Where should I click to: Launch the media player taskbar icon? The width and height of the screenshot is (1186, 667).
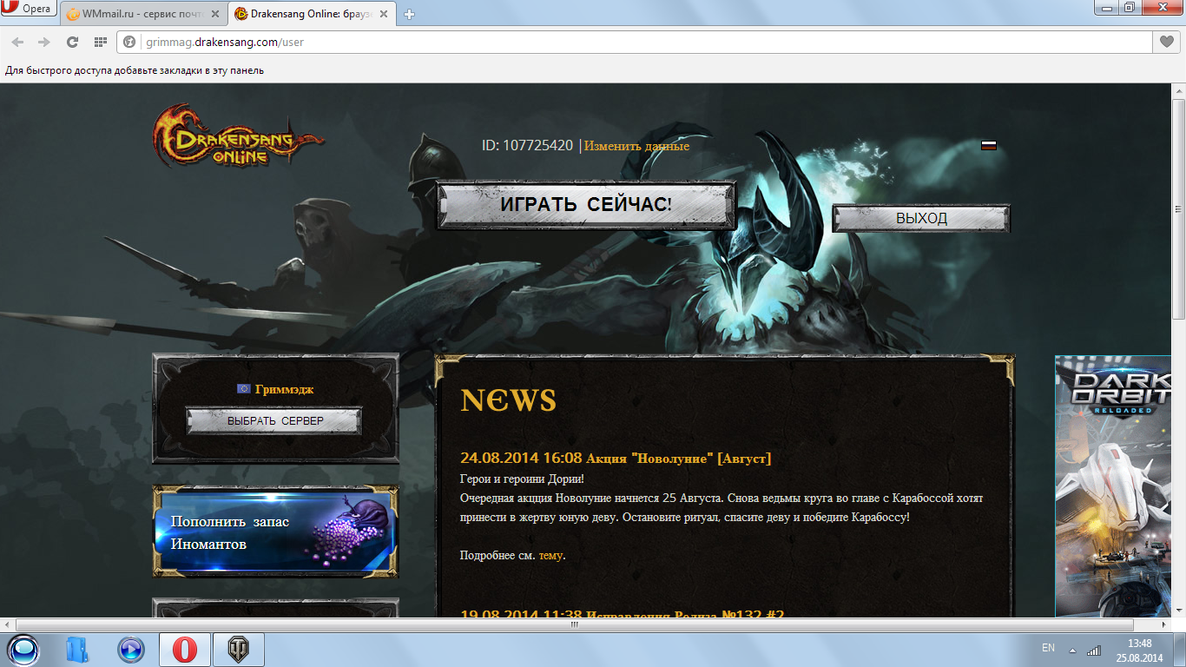point(130,650)
